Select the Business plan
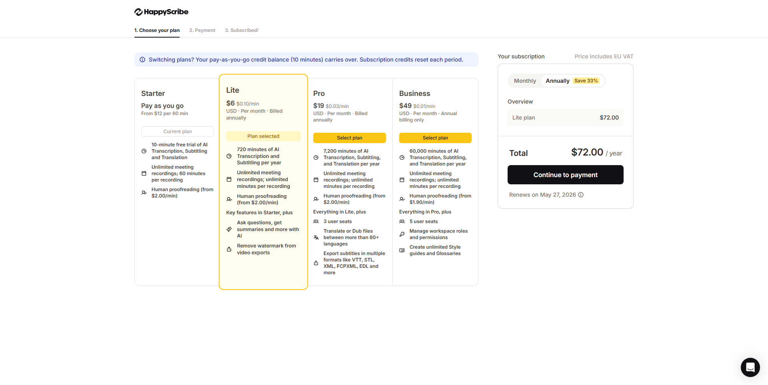 pos(435,138)
